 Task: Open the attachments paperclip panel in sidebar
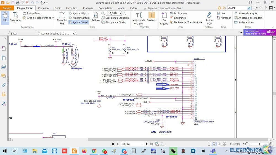(4, 85)
